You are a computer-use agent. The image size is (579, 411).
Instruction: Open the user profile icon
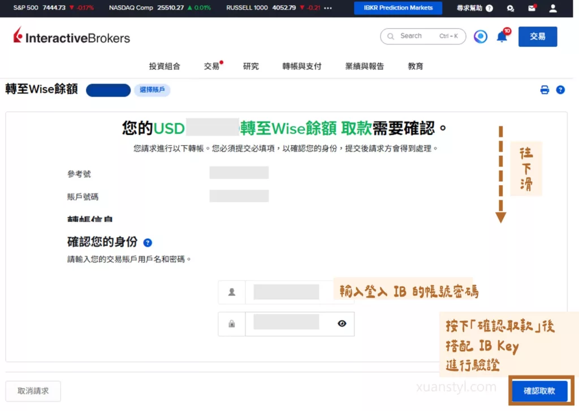click(553, 8)
